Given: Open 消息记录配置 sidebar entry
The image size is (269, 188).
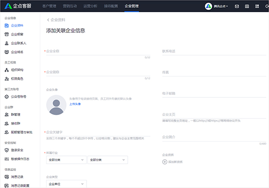Looking at the screenshot, I should 20,186.
